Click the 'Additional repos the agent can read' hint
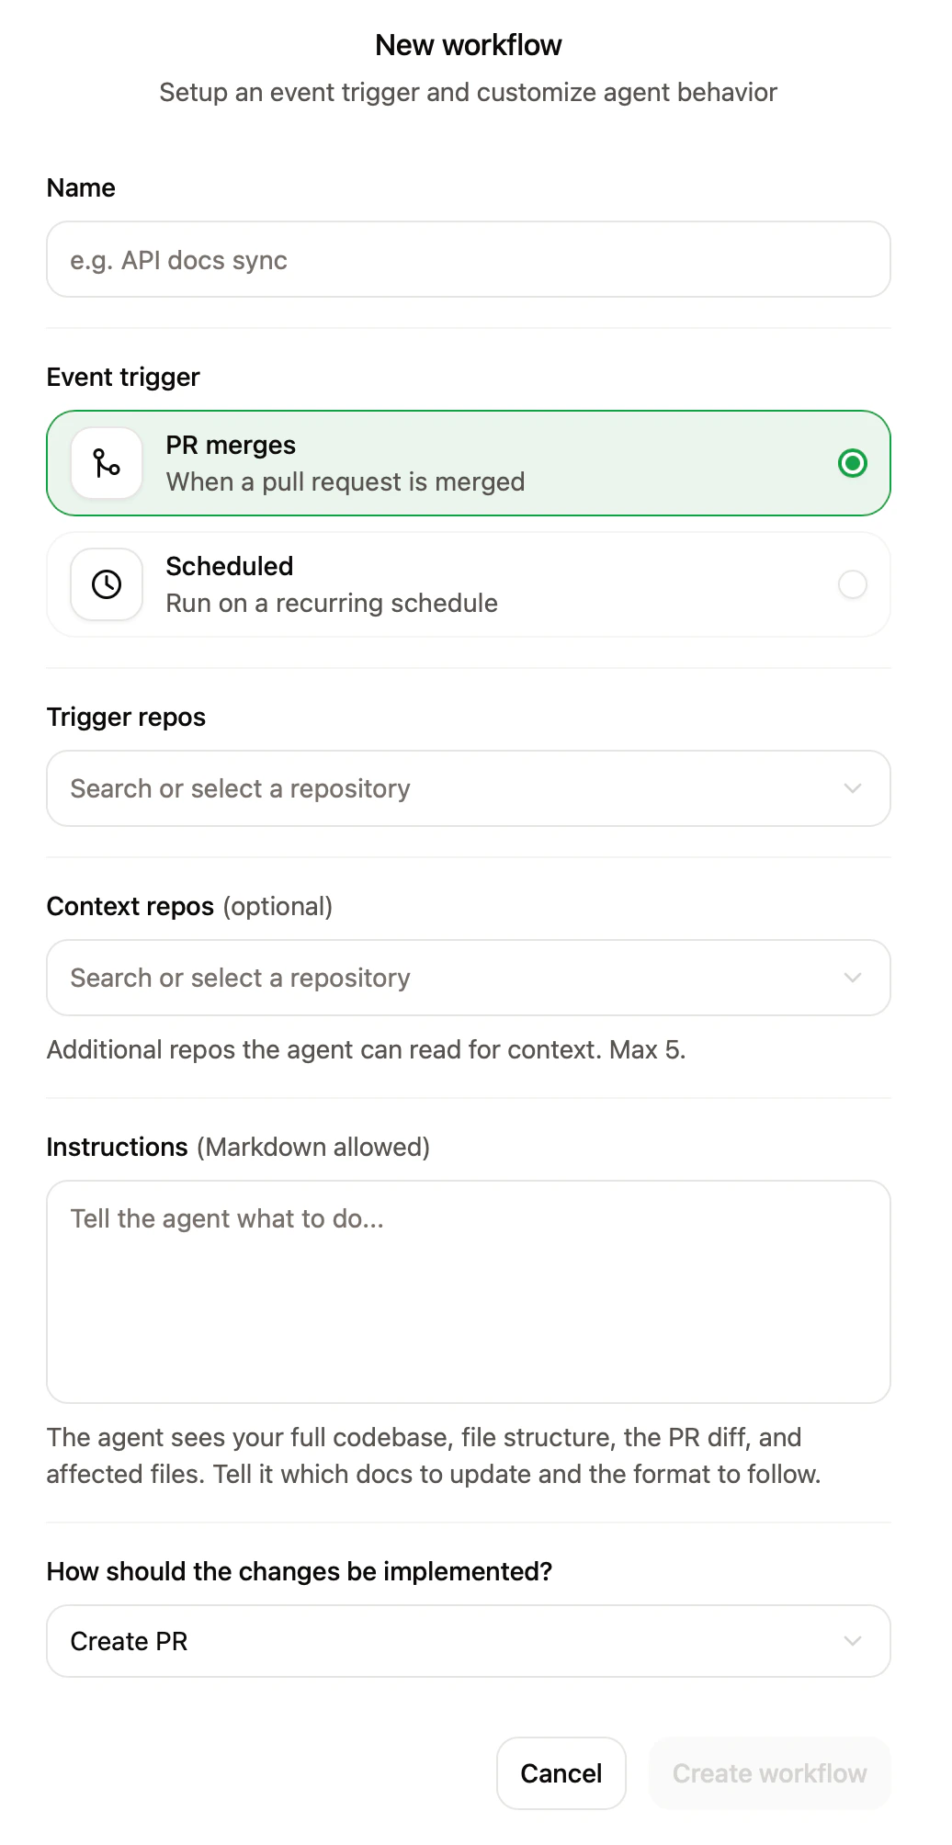Screen dimensions: 952x1845 [x=367, y=1049]
